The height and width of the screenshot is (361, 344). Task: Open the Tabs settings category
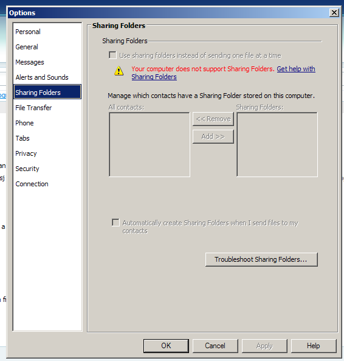pyautogui.click(x=22, y=138)
